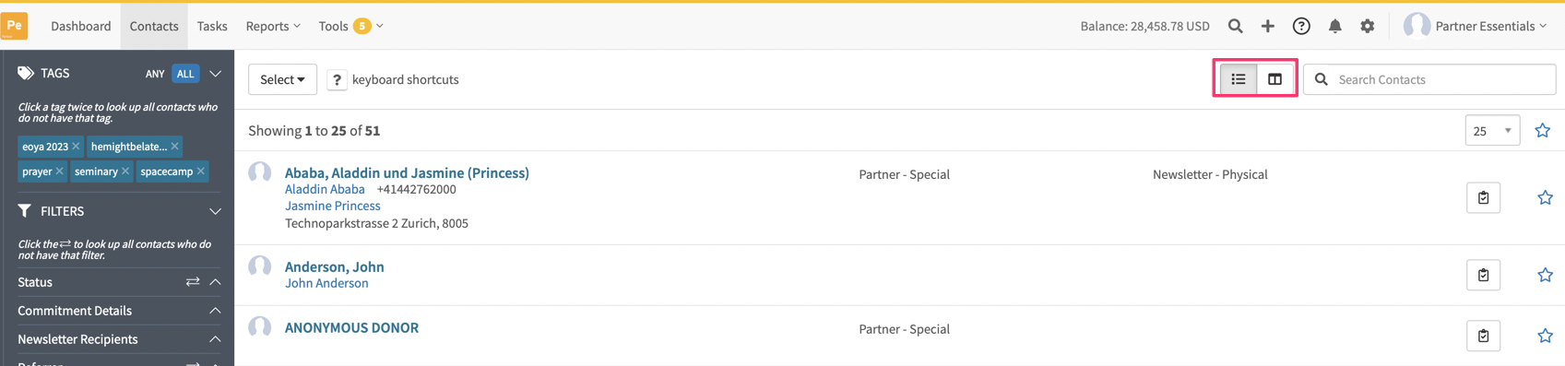Set tag matching to ANY

click(155, 74)
